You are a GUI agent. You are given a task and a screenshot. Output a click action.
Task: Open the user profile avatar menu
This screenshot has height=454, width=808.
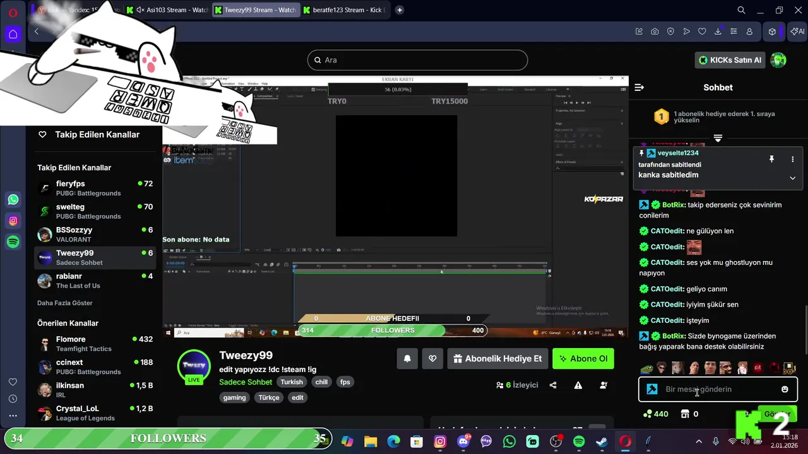coord(779,60)
